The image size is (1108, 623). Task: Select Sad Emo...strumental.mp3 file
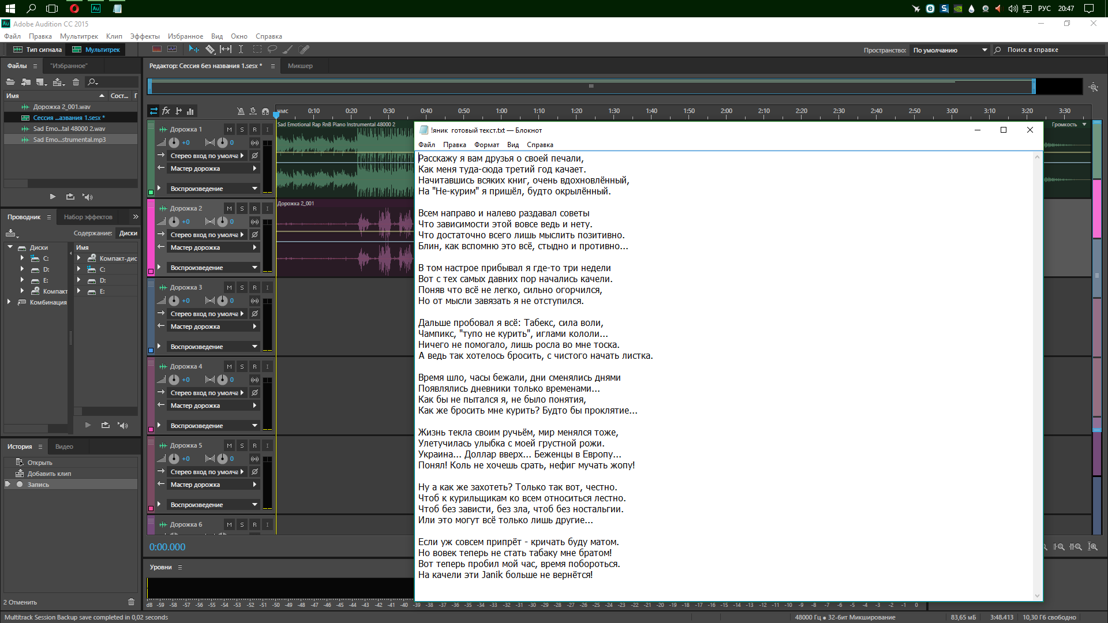pyautogui.click(x=70, y=140)
